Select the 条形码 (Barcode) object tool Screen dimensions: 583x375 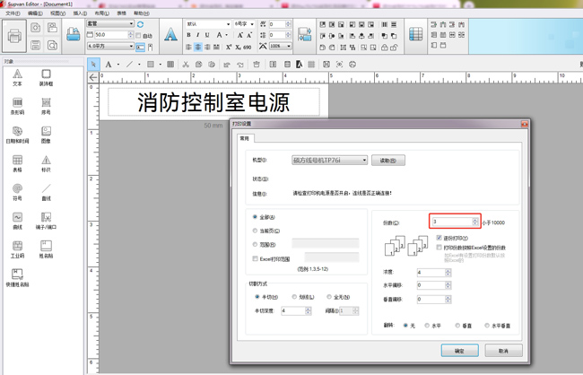coord(17,107)
